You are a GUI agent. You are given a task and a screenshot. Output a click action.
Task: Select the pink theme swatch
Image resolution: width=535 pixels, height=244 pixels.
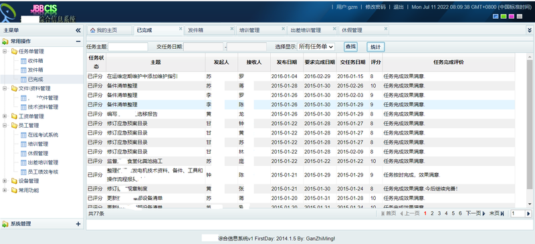[512, 17]
